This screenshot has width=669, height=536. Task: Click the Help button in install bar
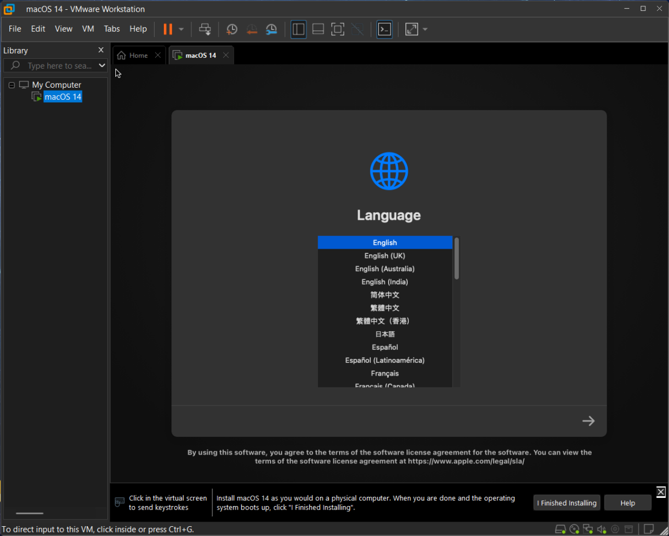coord(627,503)
